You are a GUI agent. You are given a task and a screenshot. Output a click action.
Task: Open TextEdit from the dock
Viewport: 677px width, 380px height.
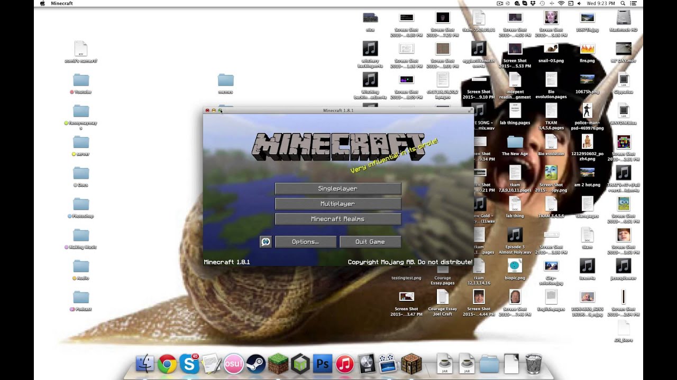point(211,364)
